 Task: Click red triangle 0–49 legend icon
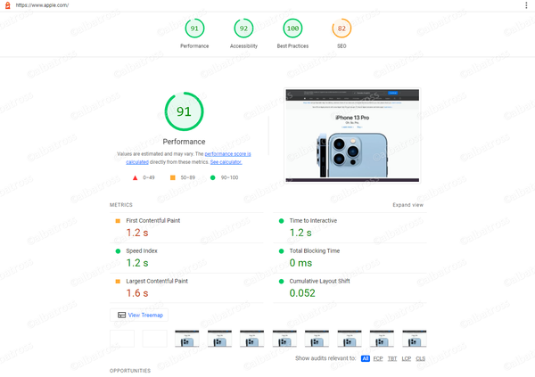pos(136,177)
